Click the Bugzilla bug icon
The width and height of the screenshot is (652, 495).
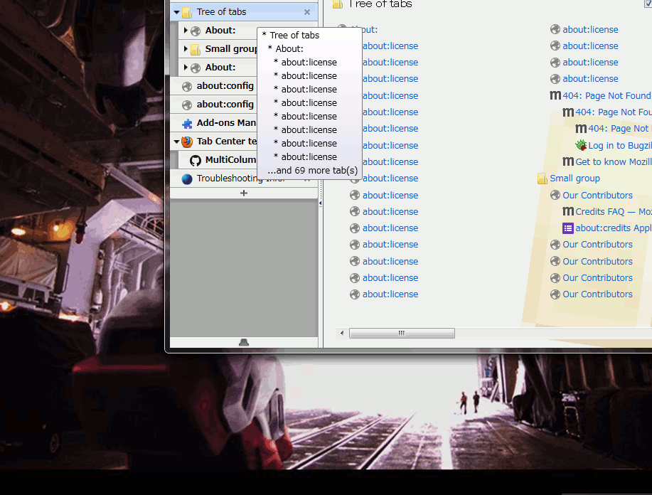[x=581, y=145]
